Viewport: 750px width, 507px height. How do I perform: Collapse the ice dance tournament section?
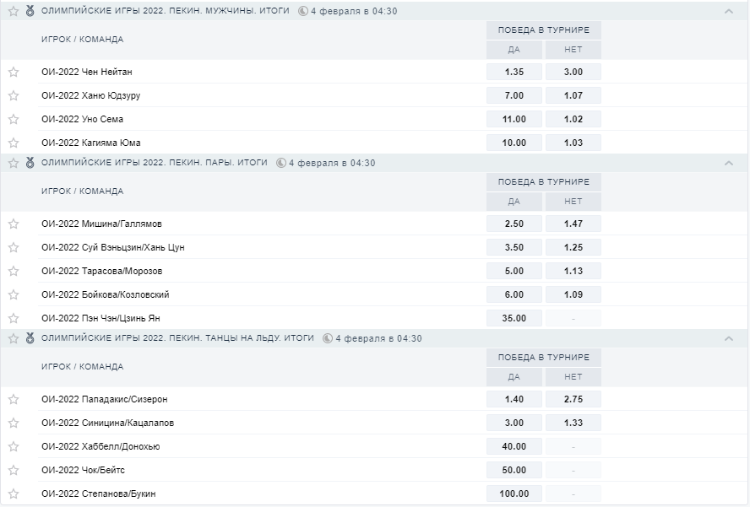(x=729, y=339)
